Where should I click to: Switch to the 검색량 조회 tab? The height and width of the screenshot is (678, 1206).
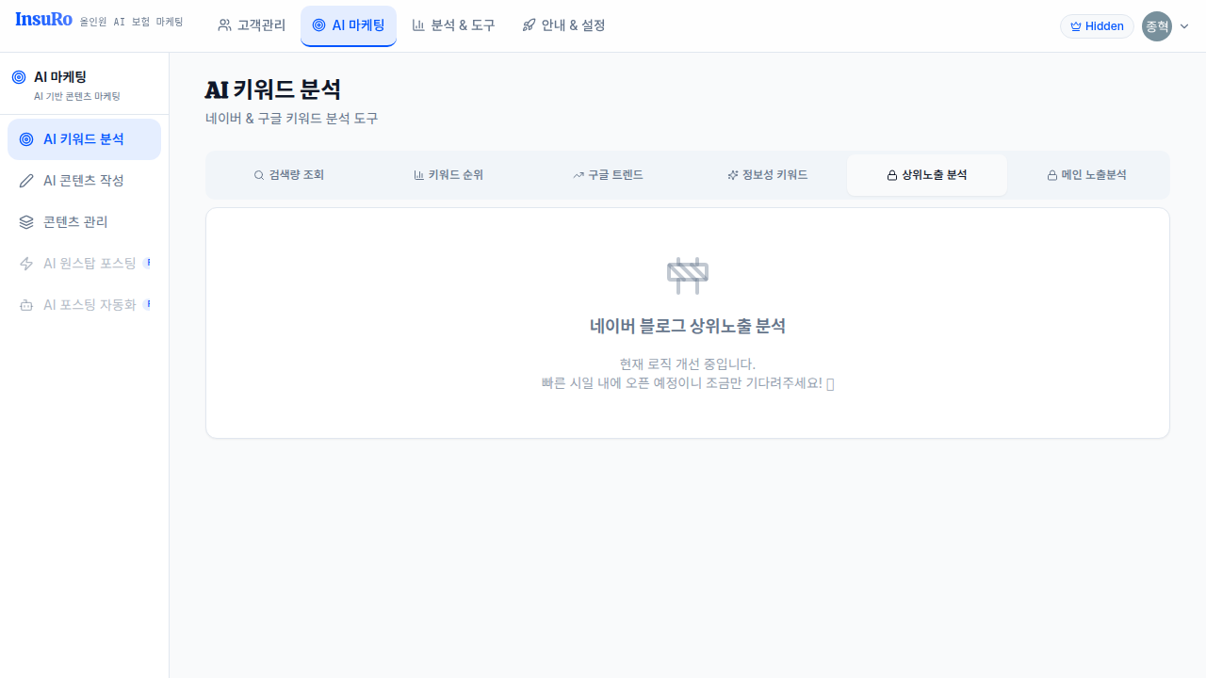point(288,175)
